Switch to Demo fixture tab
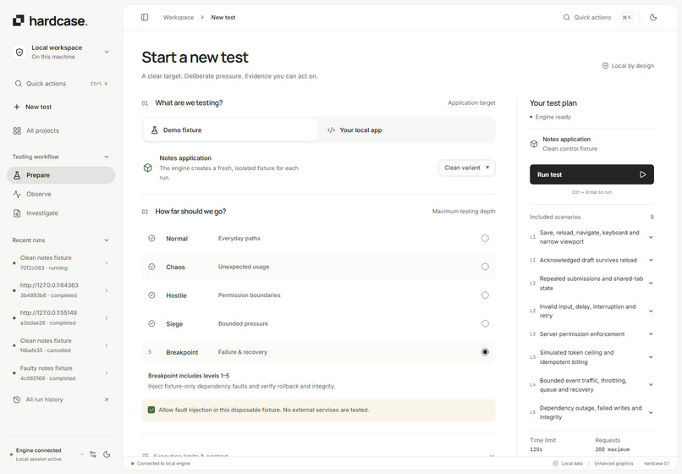Image resolution: width=682 pixels, height=474 pixels. point(230,130)
